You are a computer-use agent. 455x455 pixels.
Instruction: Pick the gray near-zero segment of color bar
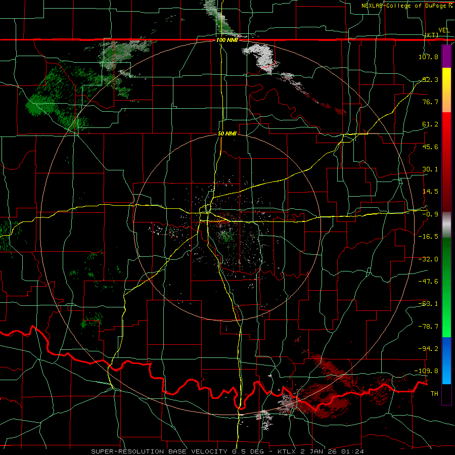tap(446, 225)
